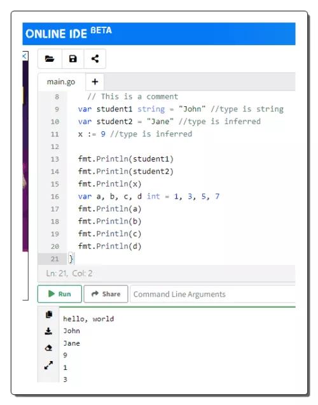The image size is (318, 405).
Task: Download the output using the download icon
Action: pos(48,331)
